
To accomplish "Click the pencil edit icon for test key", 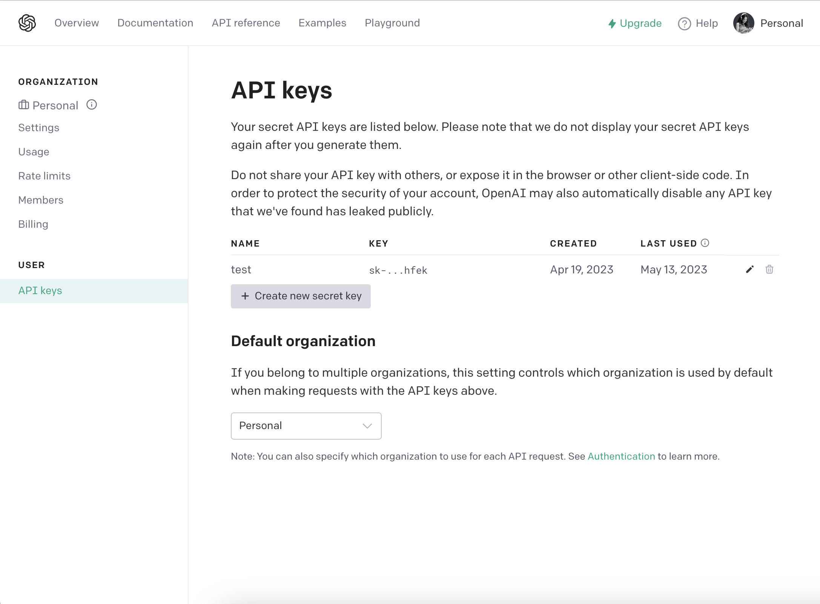I will 750,269.
